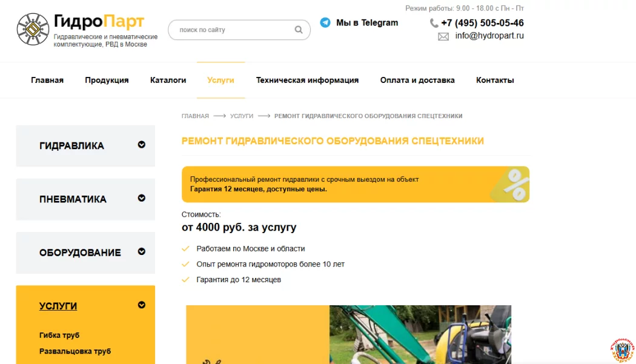Collapse the УСЛУГИ section chevron
This screenshot has height=364, width=636.
[x=141, y=305]
